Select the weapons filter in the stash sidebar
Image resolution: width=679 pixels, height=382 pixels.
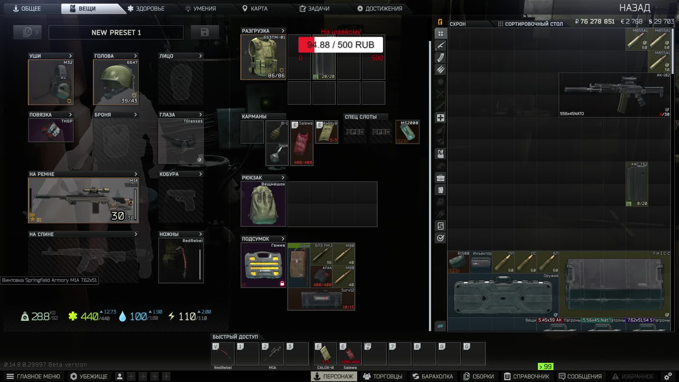(x=440, y=45)
